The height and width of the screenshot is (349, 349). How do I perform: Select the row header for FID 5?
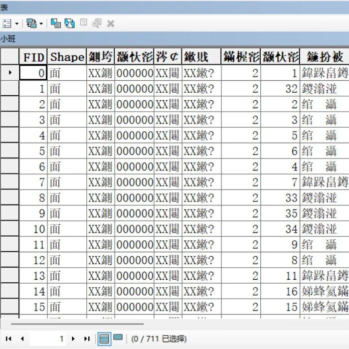[9, 151]
